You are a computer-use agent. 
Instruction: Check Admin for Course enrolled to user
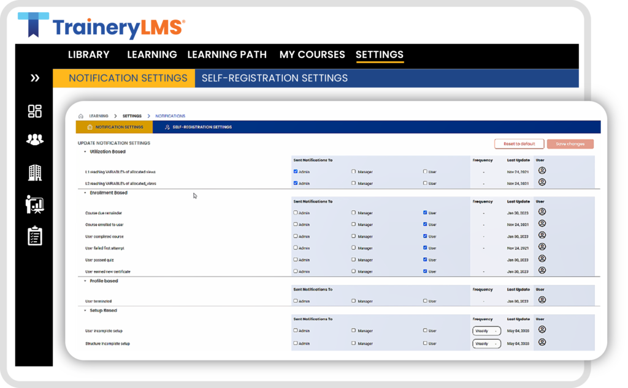[296, 224]
